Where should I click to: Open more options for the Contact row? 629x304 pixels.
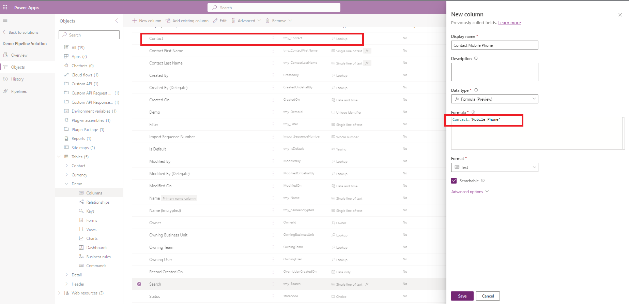pyautogui.click(x=273, y=39)
